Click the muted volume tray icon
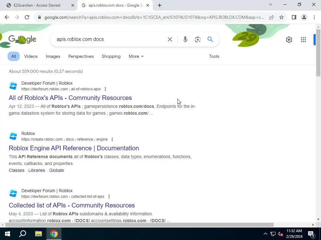This screenshot has height=240, width=321. coord(280,234)
